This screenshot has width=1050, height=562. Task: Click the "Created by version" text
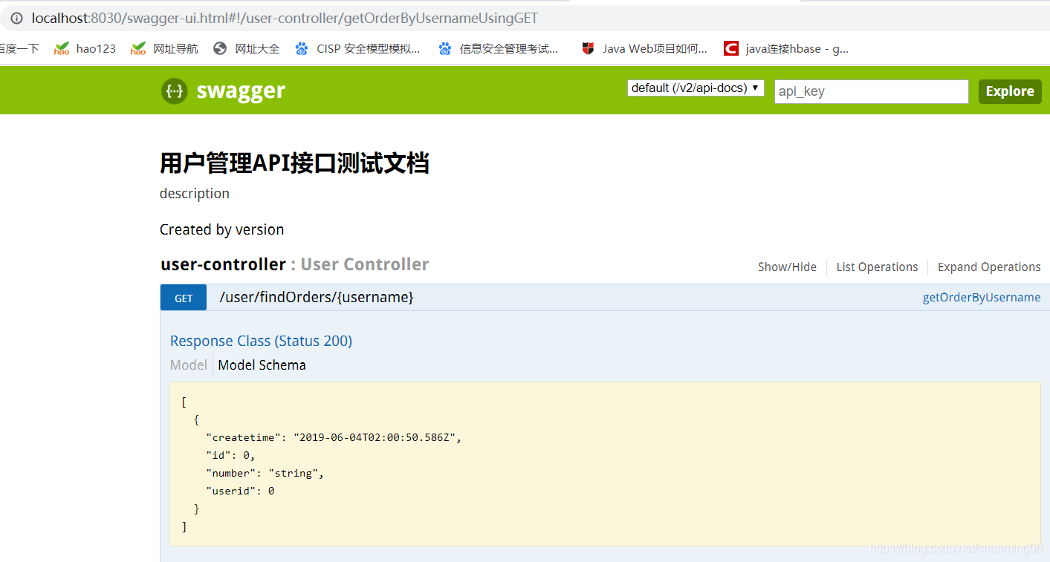pos(221,229)
